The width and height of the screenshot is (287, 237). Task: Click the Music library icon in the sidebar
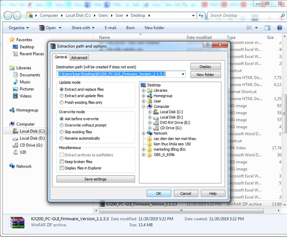click(x=15, y=82)
